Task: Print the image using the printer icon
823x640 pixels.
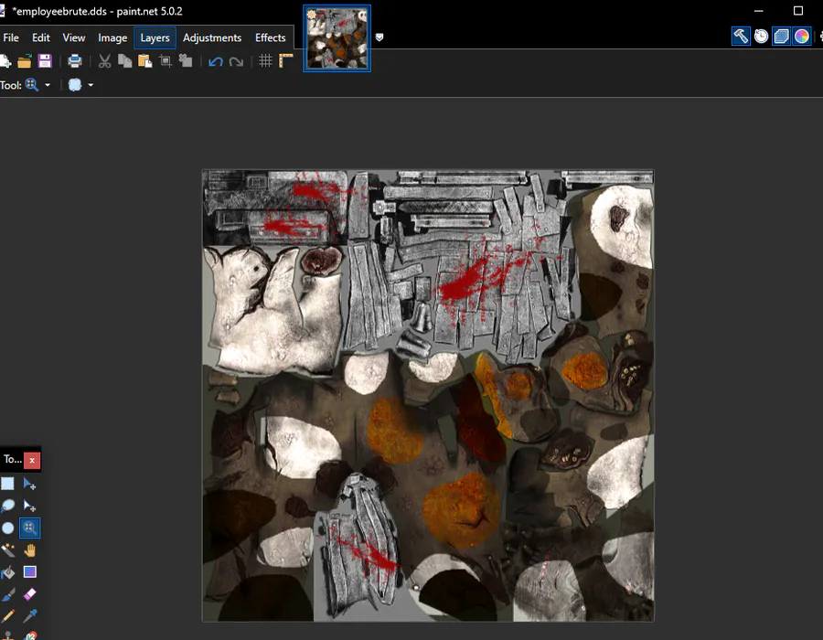Action: coord(75,61)
